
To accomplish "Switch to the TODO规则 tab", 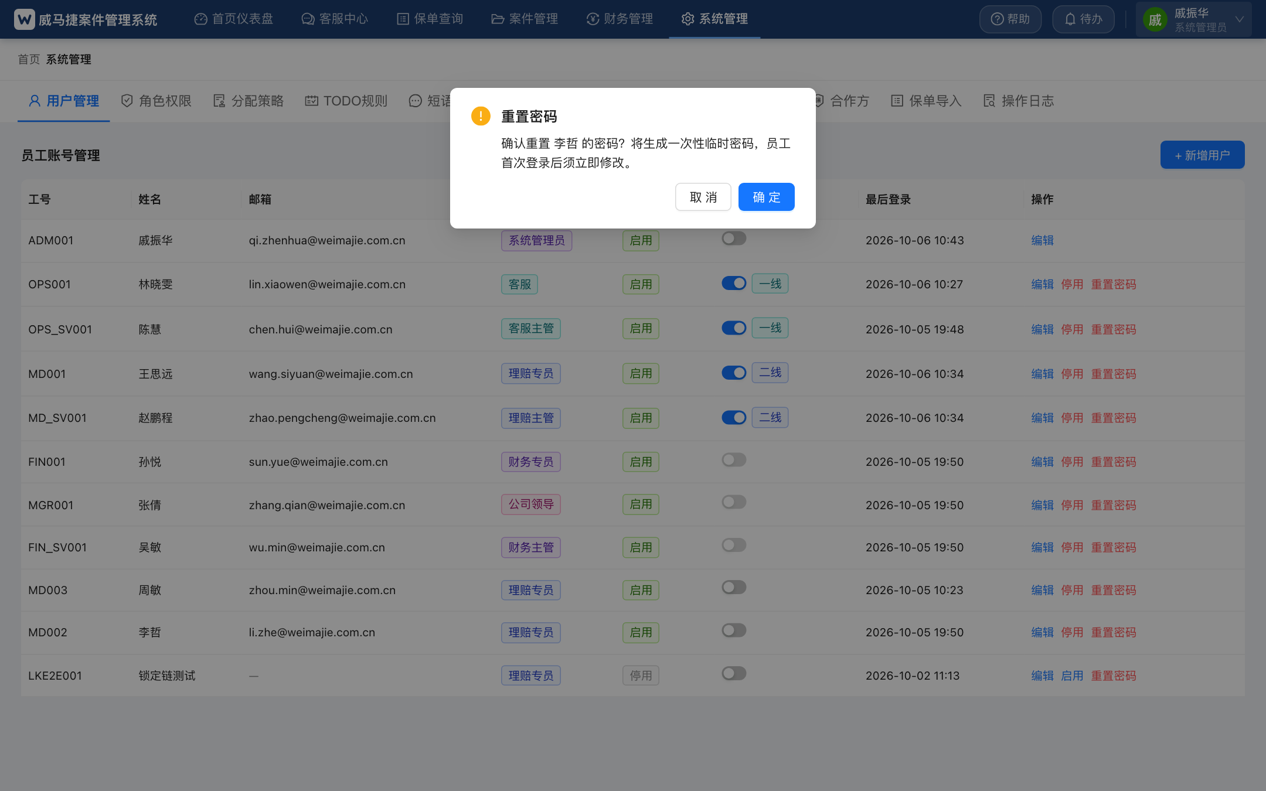I will click(346, 101).
